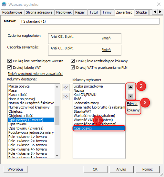Close the Wzorzec wydruku dialog
The height and width of the screenshot is (177, 164).
159,4
